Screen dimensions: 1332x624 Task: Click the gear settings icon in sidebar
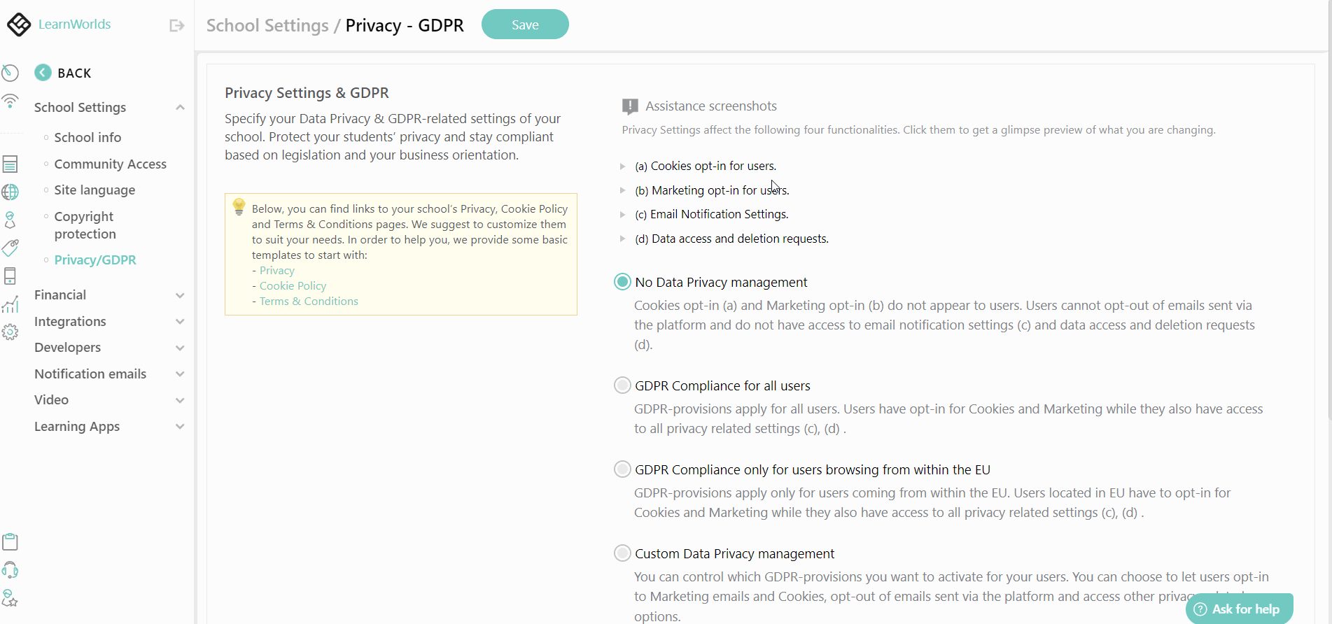click(x=10, y=332)
